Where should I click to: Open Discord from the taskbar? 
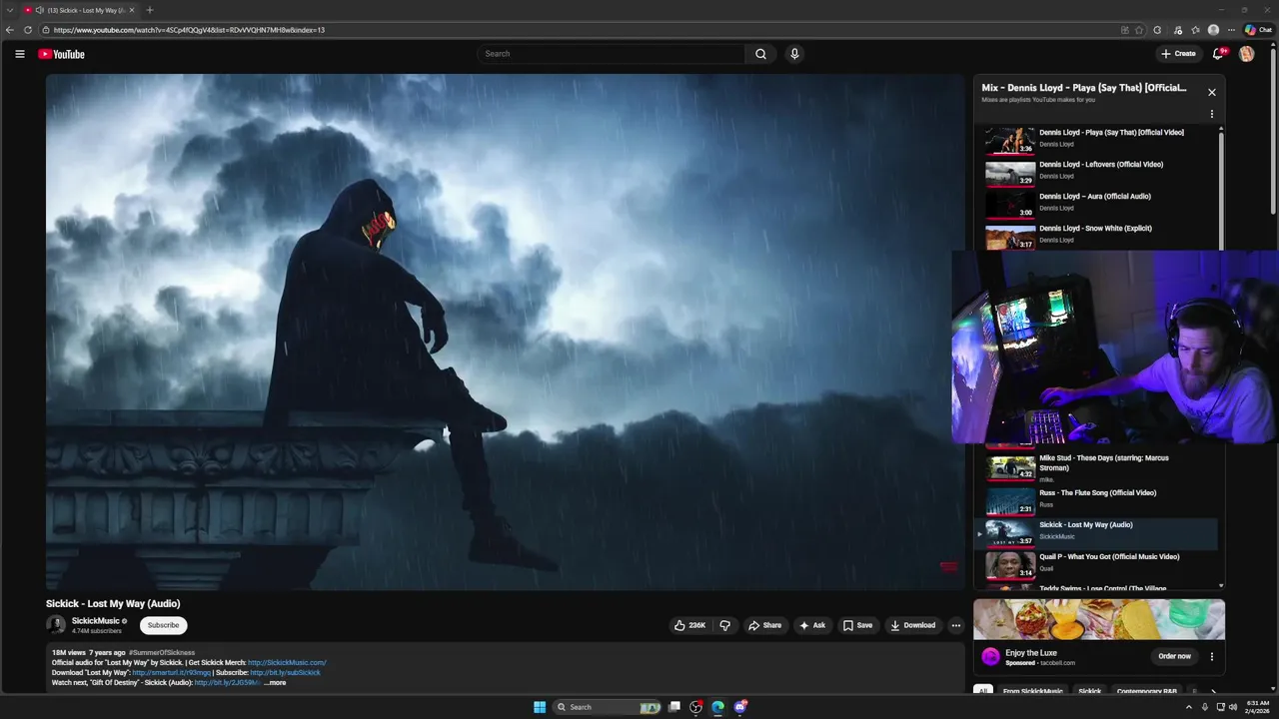740,707
